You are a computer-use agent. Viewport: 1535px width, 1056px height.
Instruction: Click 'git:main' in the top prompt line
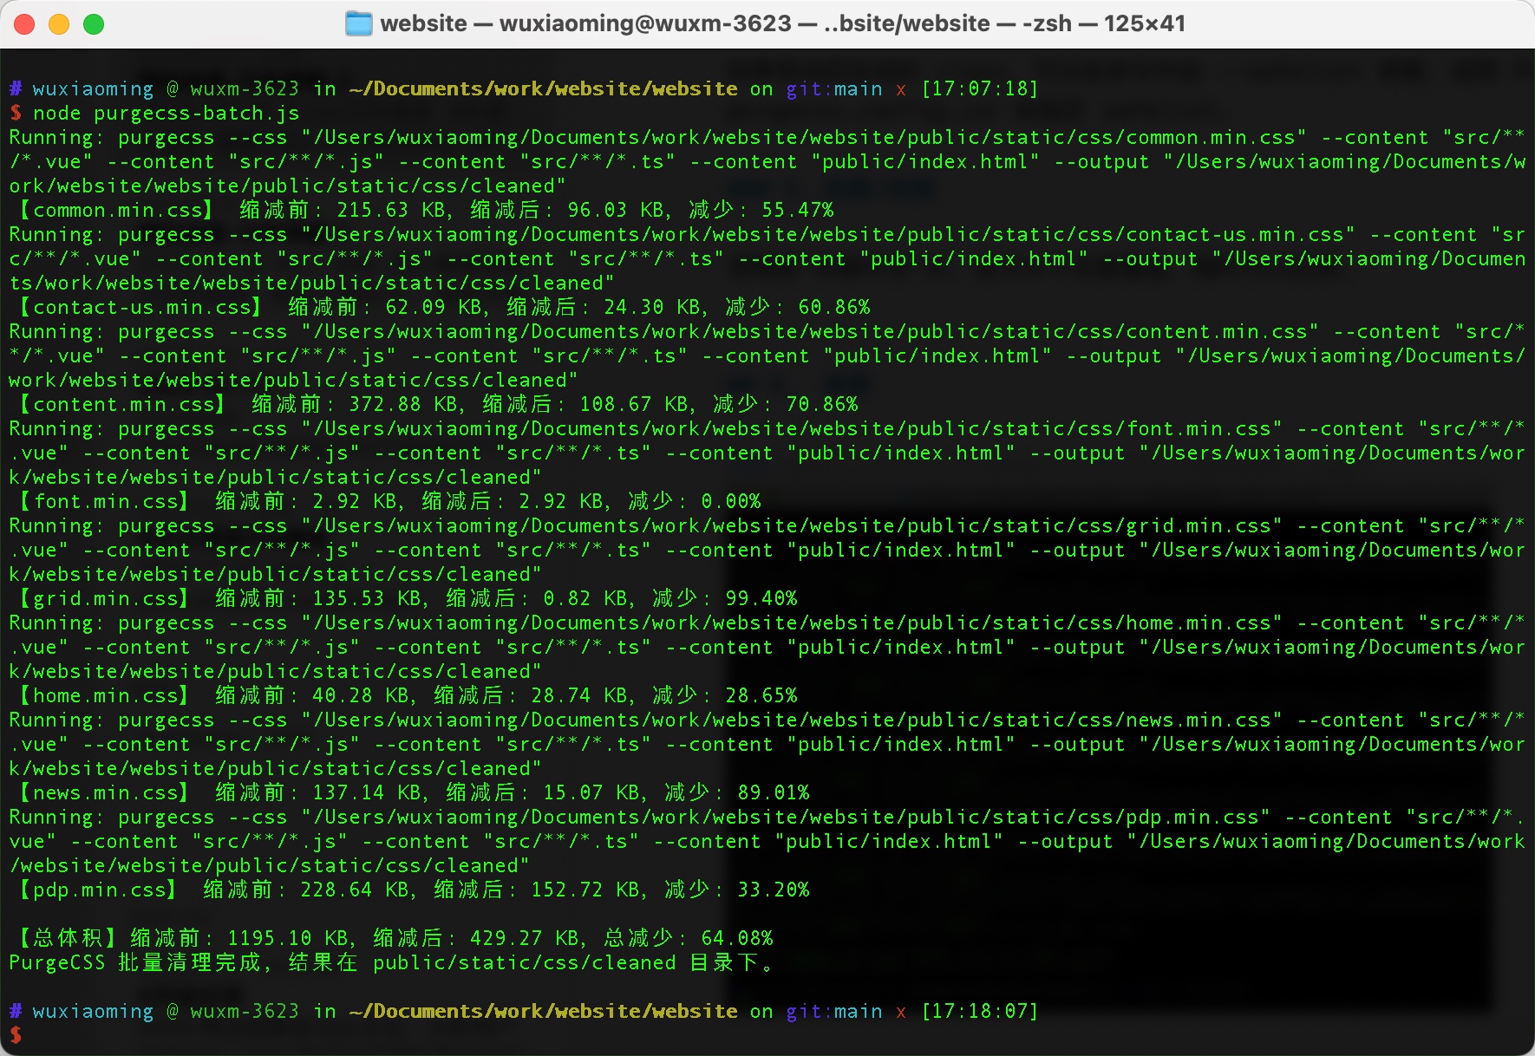(834, 89)
